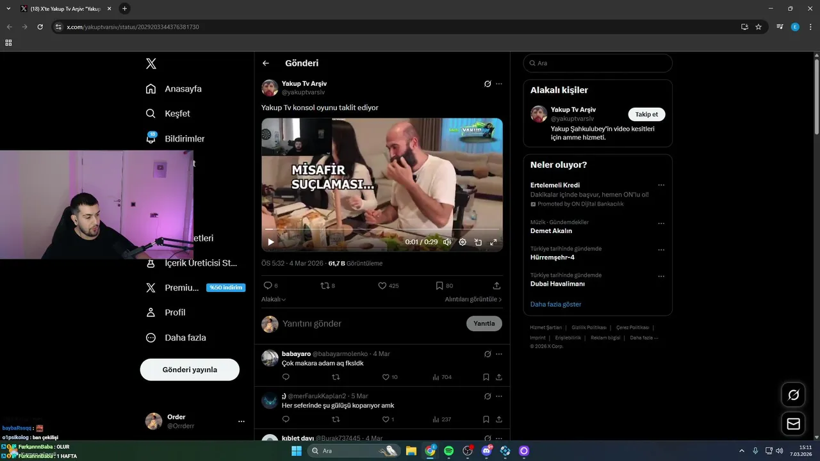The height and width of the screenshot is (461, 820).
Task: Click the page vertical scrollbar
Action: [817, 96]
